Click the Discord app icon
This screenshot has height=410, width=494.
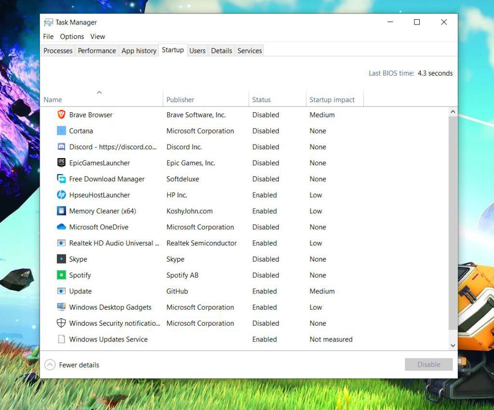tap(61, 147)
